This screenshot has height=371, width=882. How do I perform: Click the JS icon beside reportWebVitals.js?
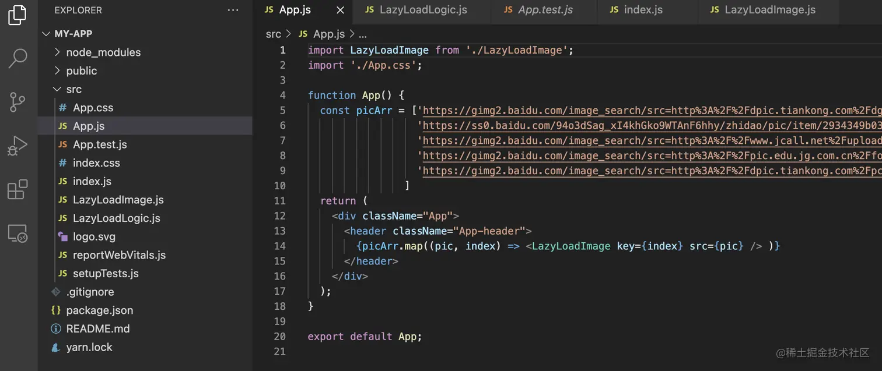[x=62, y=255]
